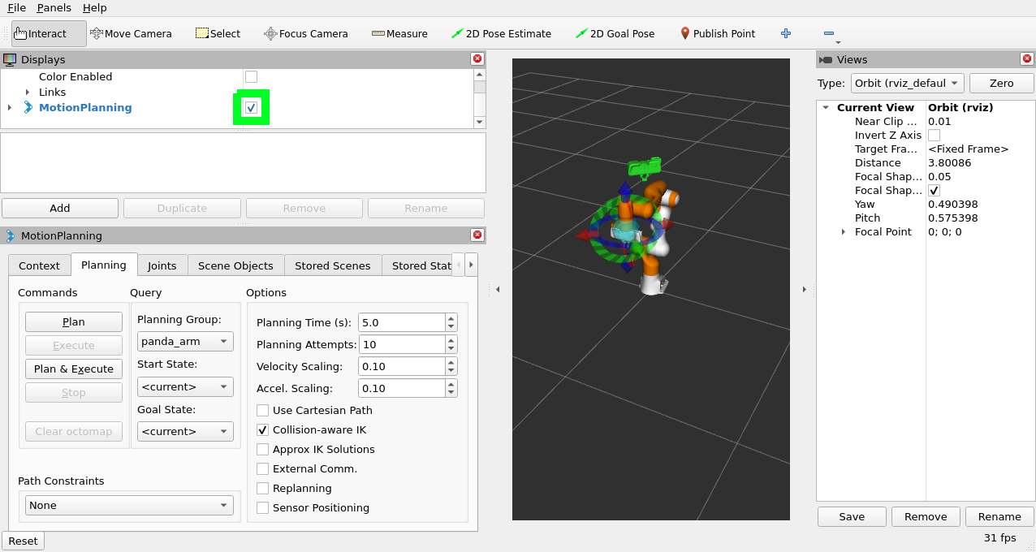Image resolution: width=1036 pixels, height=552 pixels.
Task: Collapse the Current View tree node
Action: tap(826, 107)
